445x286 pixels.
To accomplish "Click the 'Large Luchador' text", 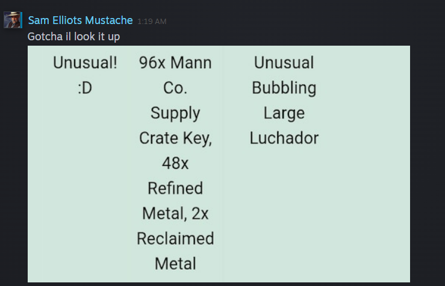I will click(284, 125).
